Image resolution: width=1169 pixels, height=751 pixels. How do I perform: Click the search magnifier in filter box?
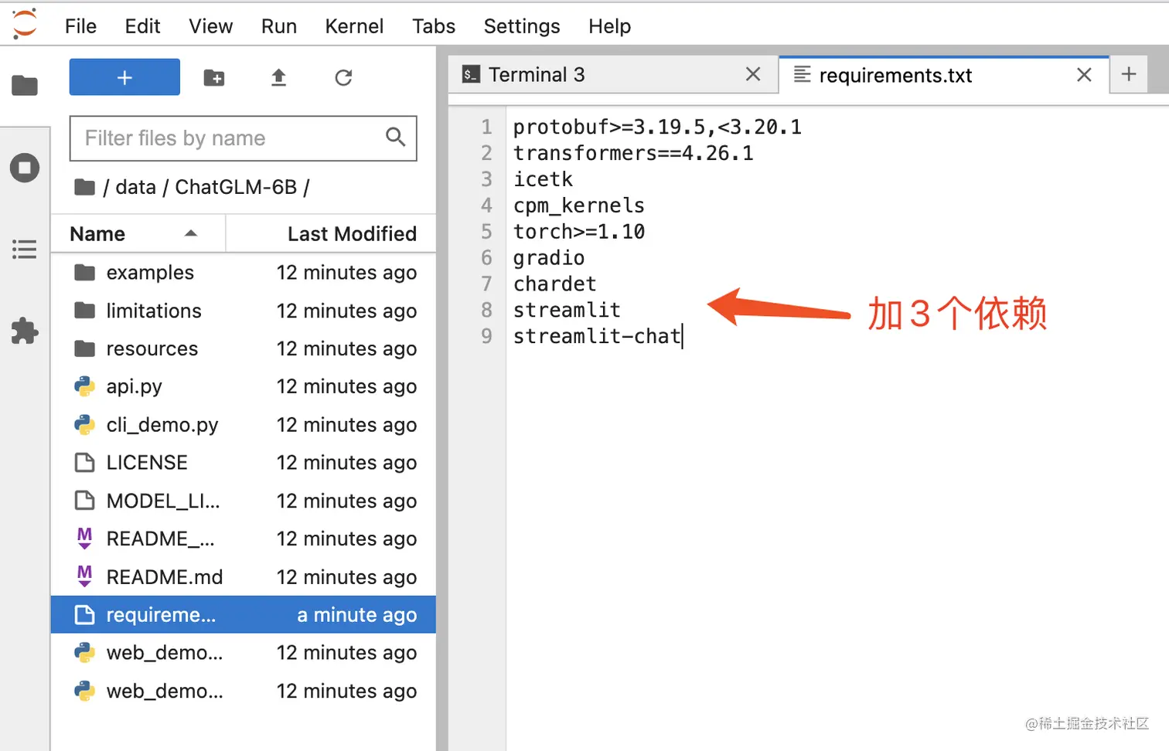(395, 138)
